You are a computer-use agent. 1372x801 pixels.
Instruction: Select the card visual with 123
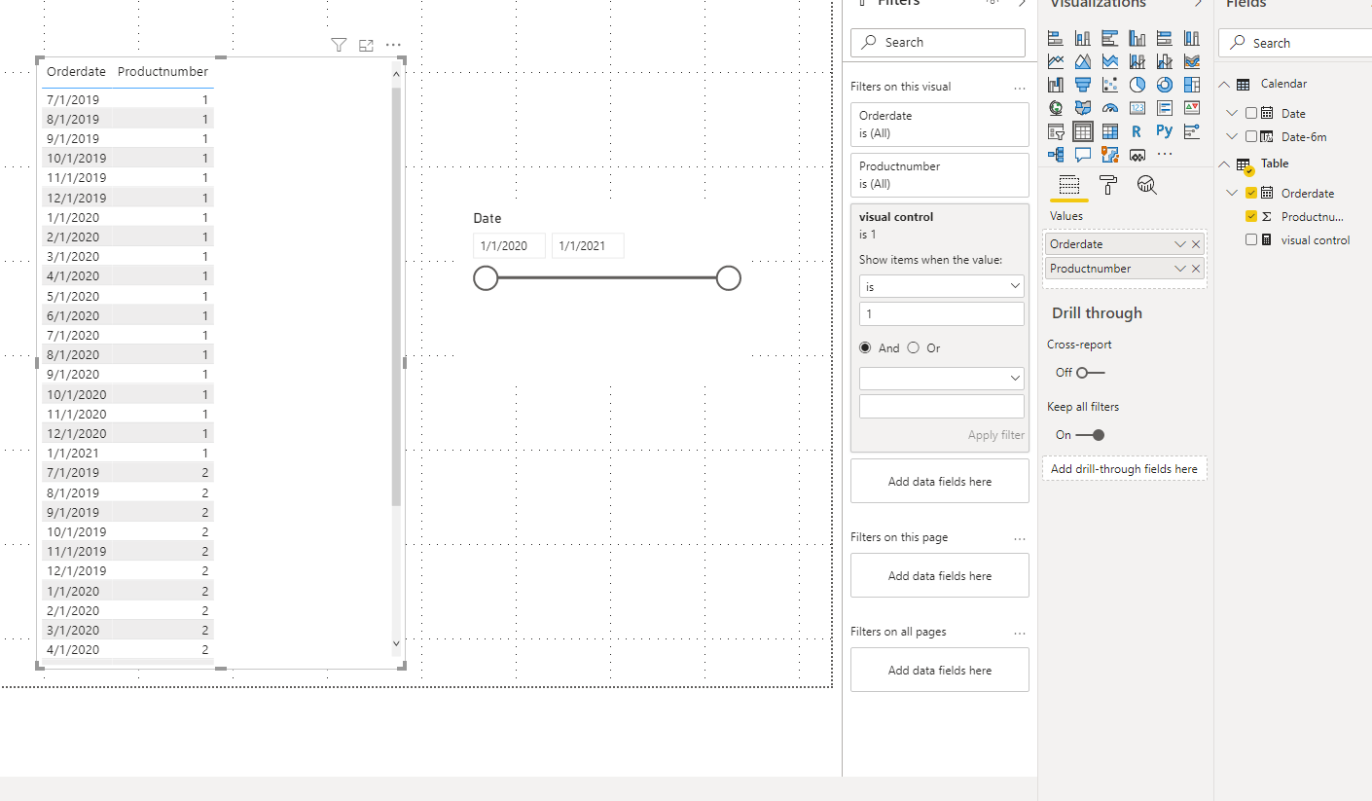pyautogui.click(x=1137, y=108)
